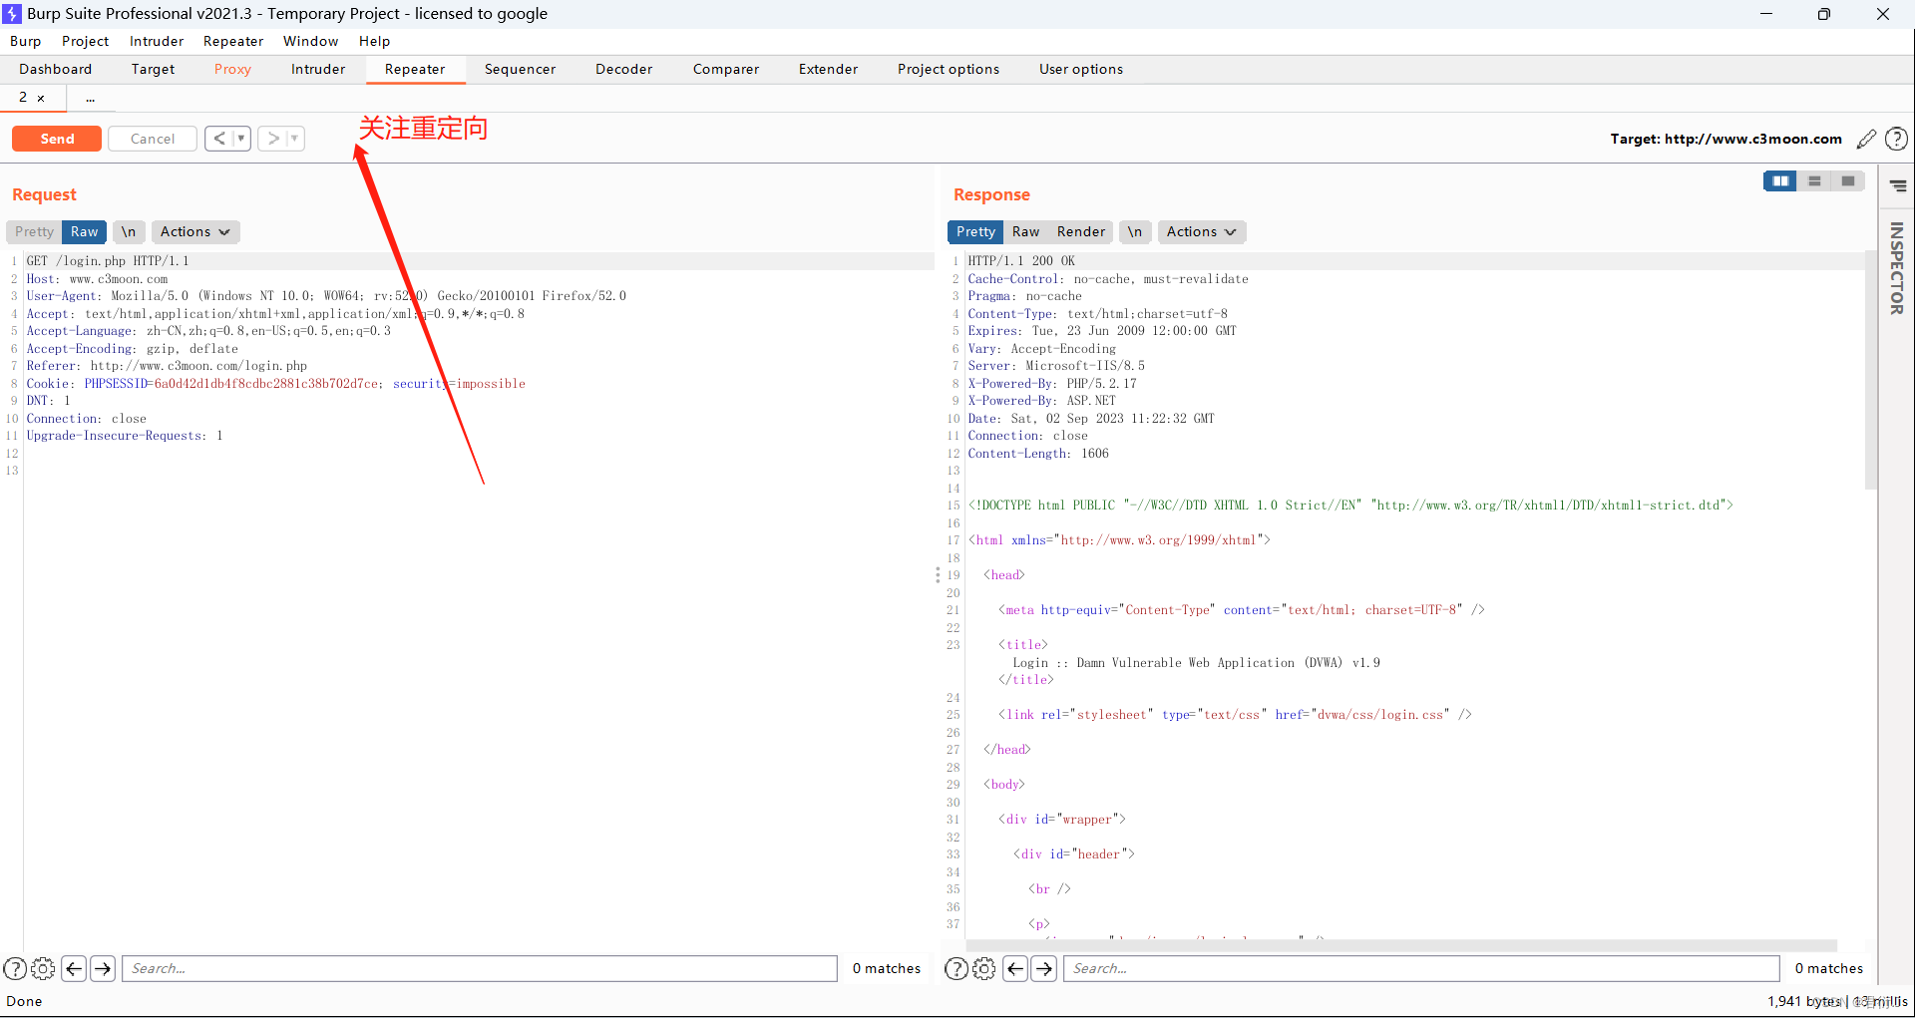The image size is (1915, 1018).
Task: Open the response Actions dropdown
Action: tap(1202, 231)
